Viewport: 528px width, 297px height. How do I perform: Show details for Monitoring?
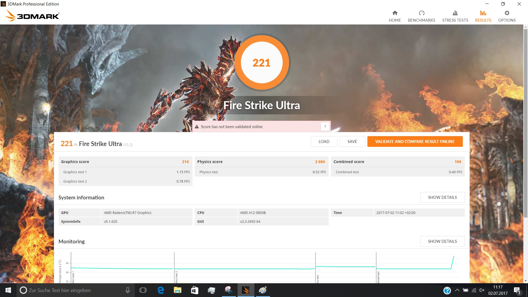[442, 241]
